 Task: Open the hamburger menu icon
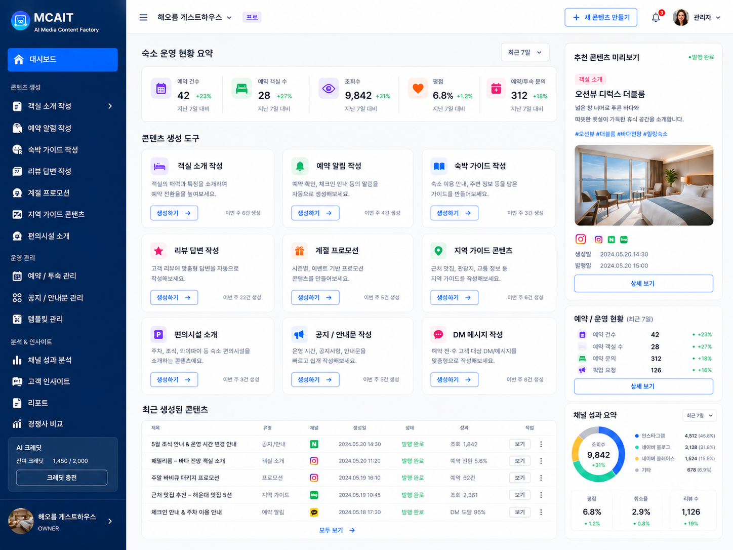click(143, 17)
